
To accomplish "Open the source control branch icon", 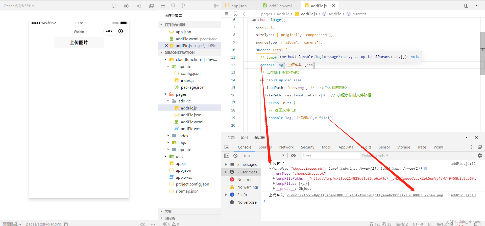I will point(183,6).
